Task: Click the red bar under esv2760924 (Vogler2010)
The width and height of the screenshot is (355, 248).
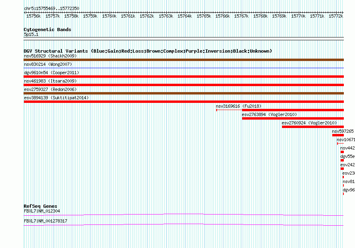Action: [313, 127]
